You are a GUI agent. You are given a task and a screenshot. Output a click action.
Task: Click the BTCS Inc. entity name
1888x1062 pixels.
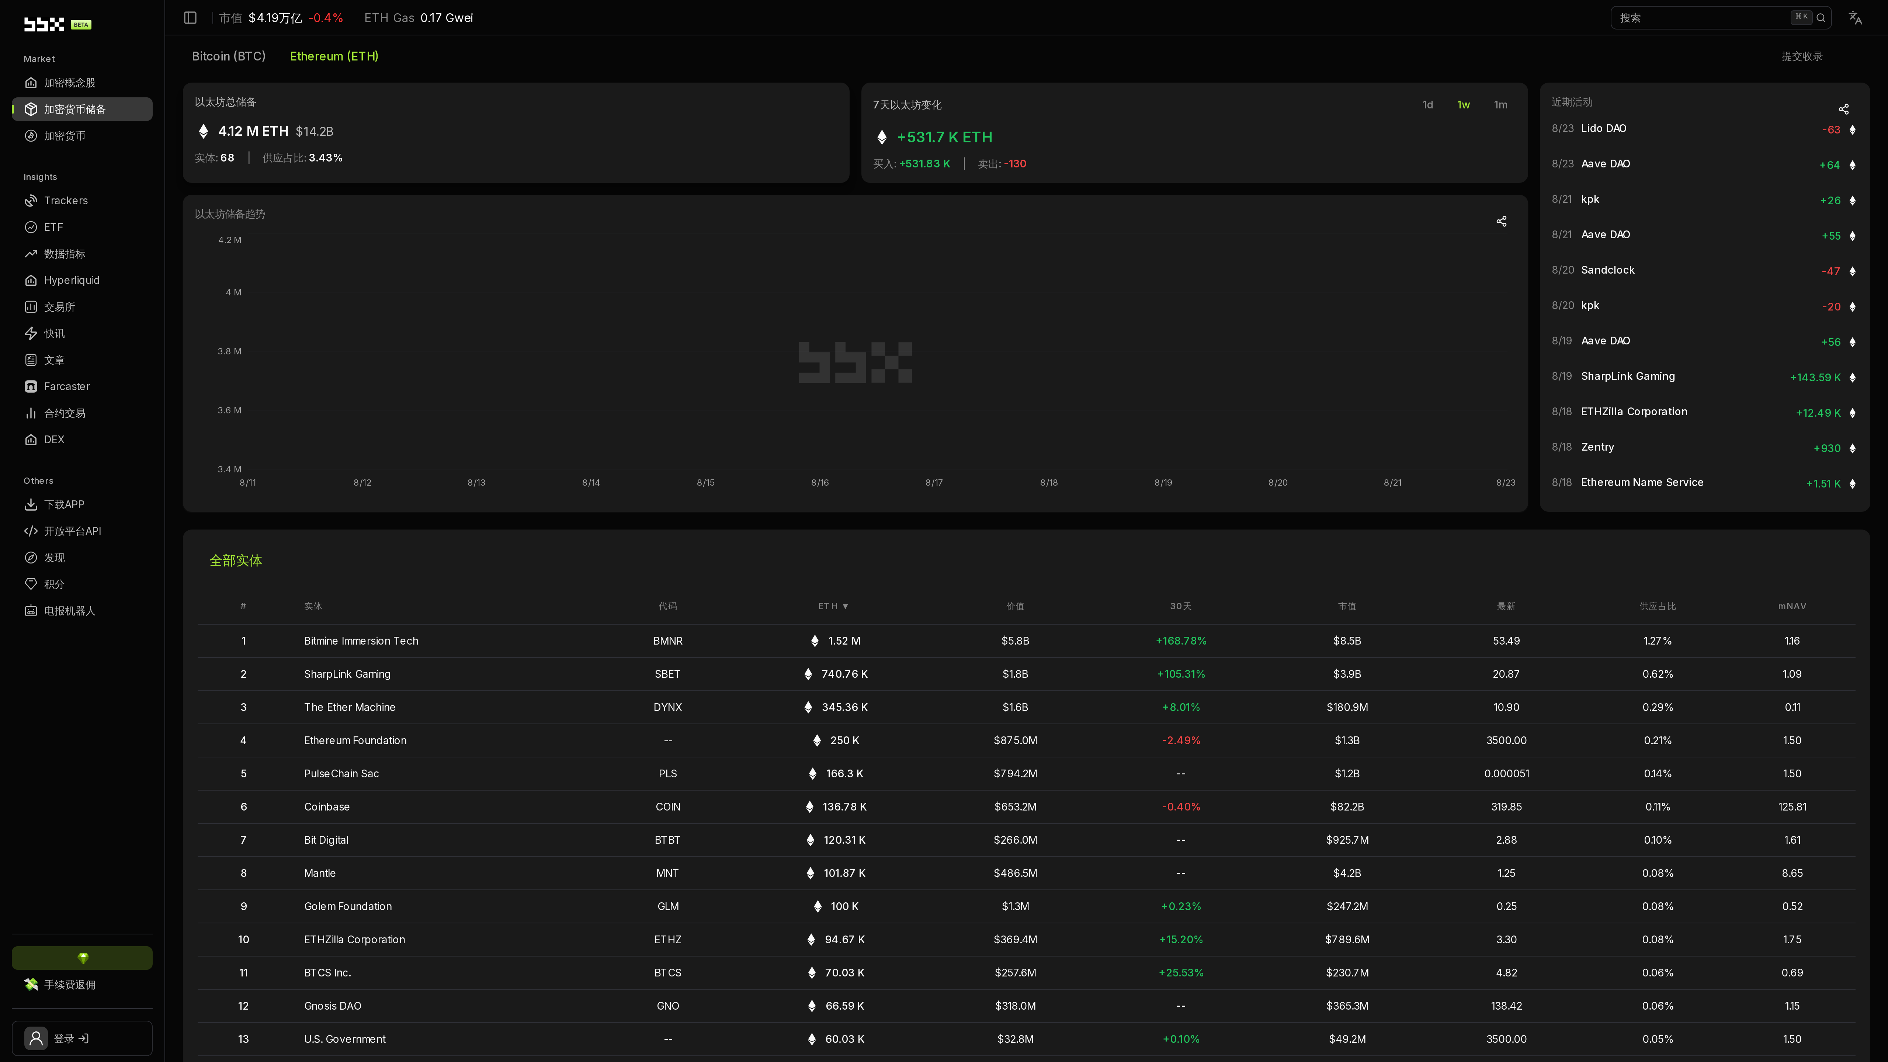coord(327,973)
